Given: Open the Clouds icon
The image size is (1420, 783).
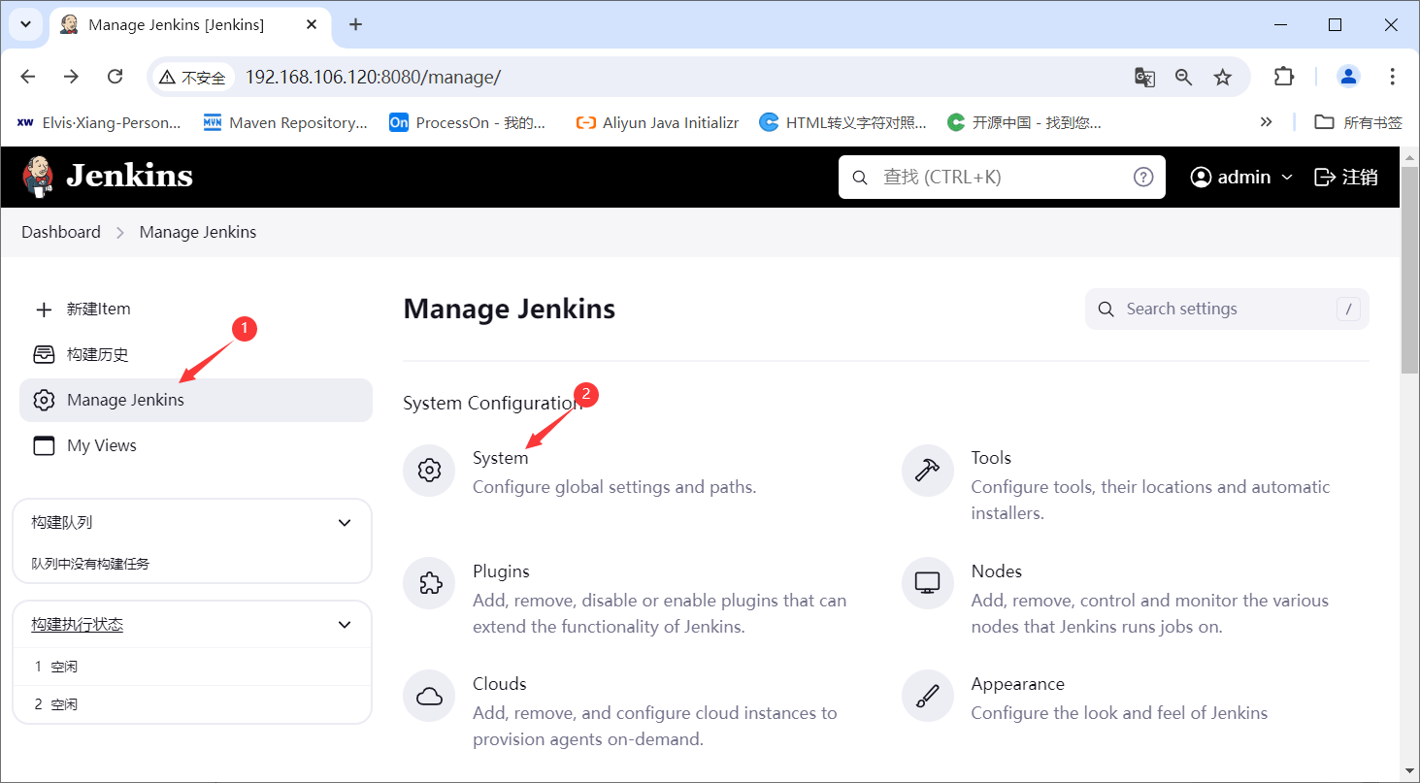Looking at the screenshot, I should pyautogui.click(x=429, y=697).
